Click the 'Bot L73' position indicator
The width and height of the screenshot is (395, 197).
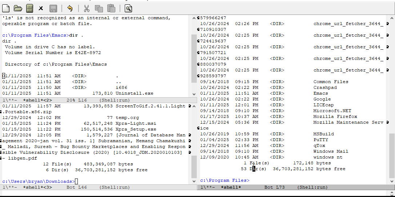[x=275, y=187]
